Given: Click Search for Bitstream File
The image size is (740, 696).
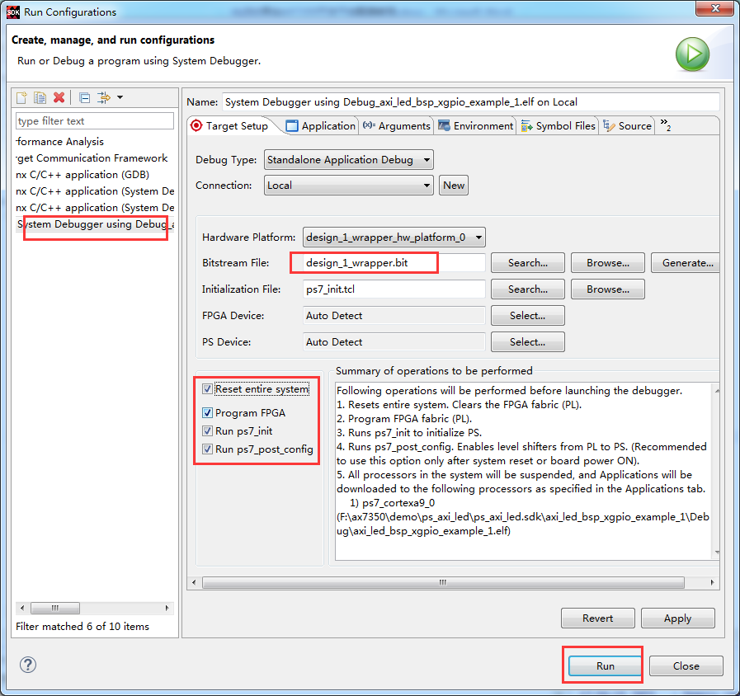Looking at the screenshot, I should coord(528,263).
